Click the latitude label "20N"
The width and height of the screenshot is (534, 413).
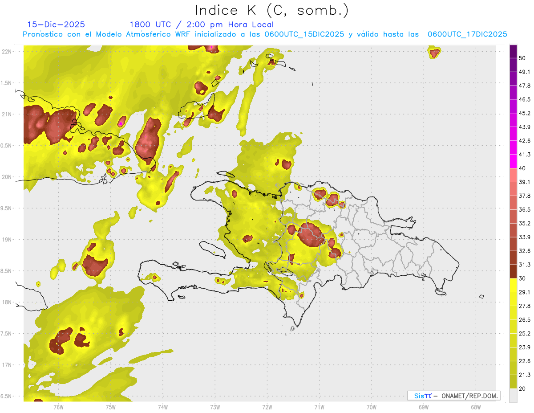(x=7, y=177)
